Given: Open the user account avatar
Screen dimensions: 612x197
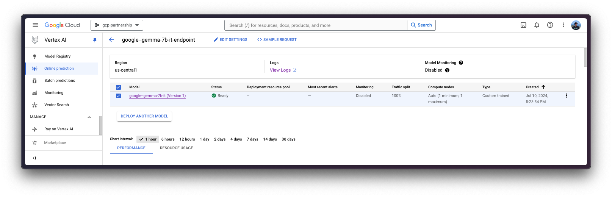Looking at the screenshot, I should click(x=576, y=25).
